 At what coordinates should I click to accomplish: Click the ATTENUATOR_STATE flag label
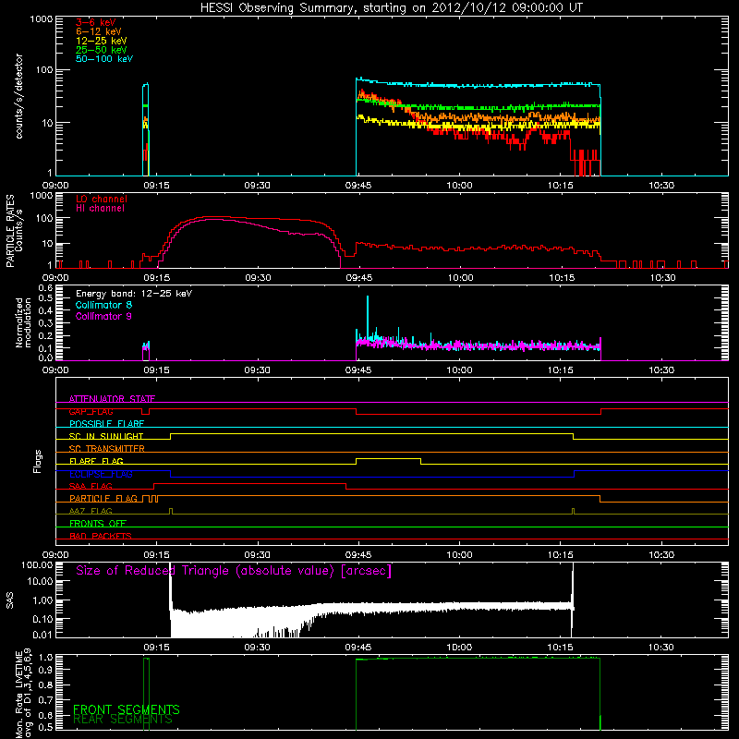click(x=112, y=399)
